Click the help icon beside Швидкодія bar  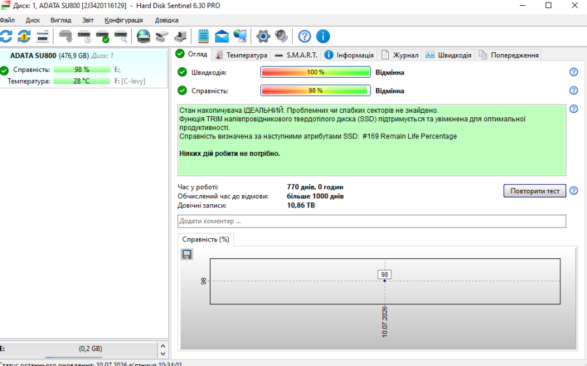click(x=573, y=72)
